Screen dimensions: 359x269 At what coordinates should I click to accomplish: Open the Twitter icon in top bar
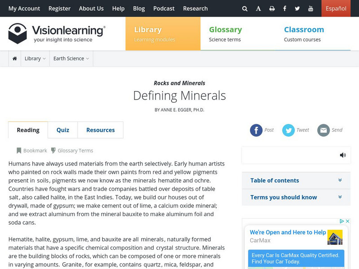pyautogui.click(x=297, y=9)
